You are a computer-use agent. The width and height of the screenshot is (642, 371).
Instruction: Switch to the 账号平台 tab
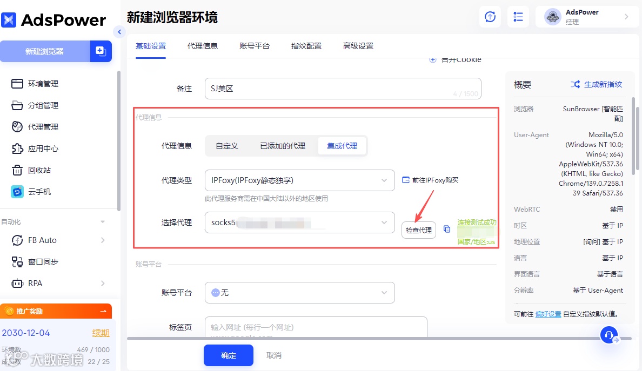[255, 46]
